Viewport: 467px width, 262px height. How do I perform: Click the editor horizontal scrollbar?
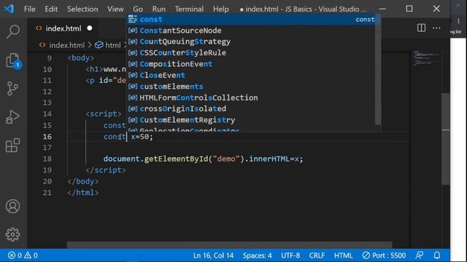coord(229,245)
